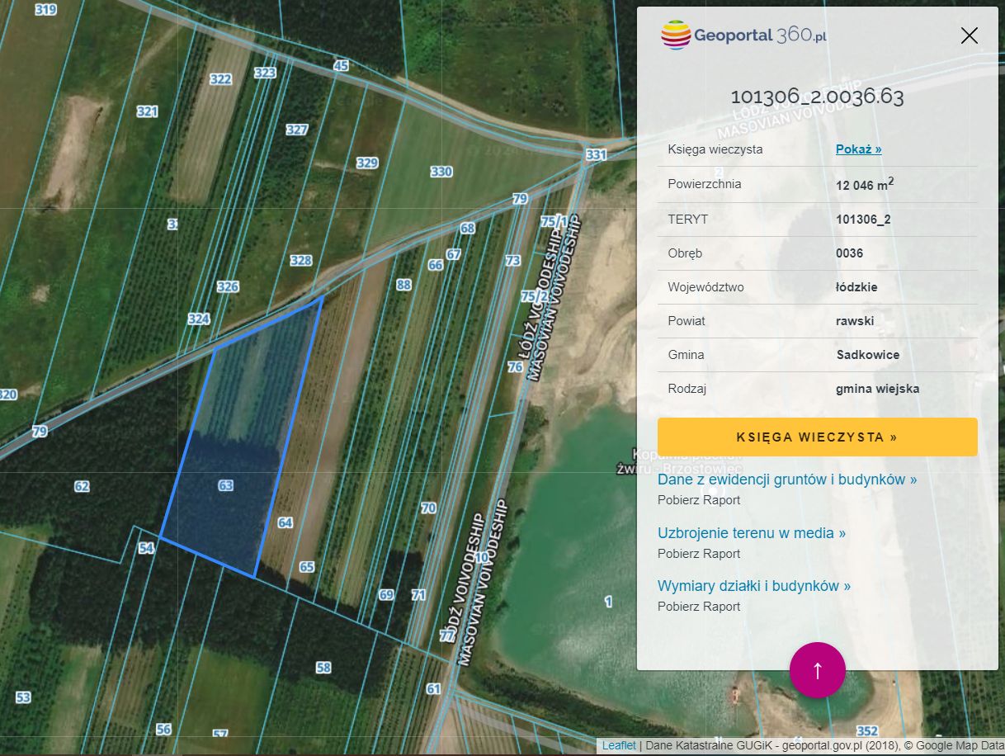Click the Powiat value rawski
The height and width of the screenshot is (756, 1005).
click(x=855, y=321)
